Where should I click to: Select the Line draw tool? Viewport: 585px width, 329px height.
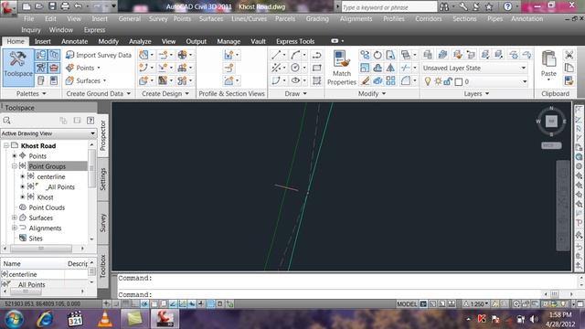(x=276, y=55)
